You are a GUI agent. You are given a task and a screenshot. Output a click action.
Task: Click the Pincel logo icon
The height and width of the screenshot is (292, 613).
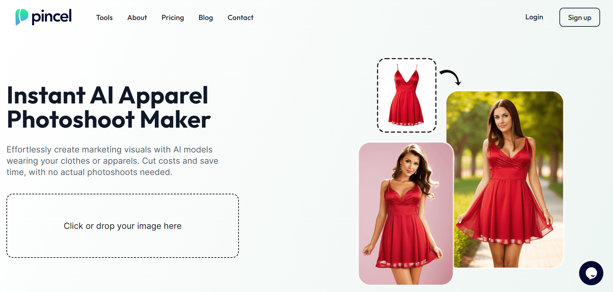[21, 16]
